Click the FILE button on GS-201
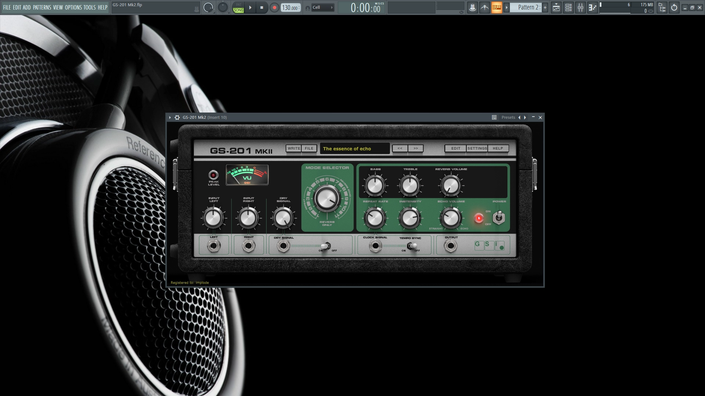The image size is (705, 396). click(309, 148)
